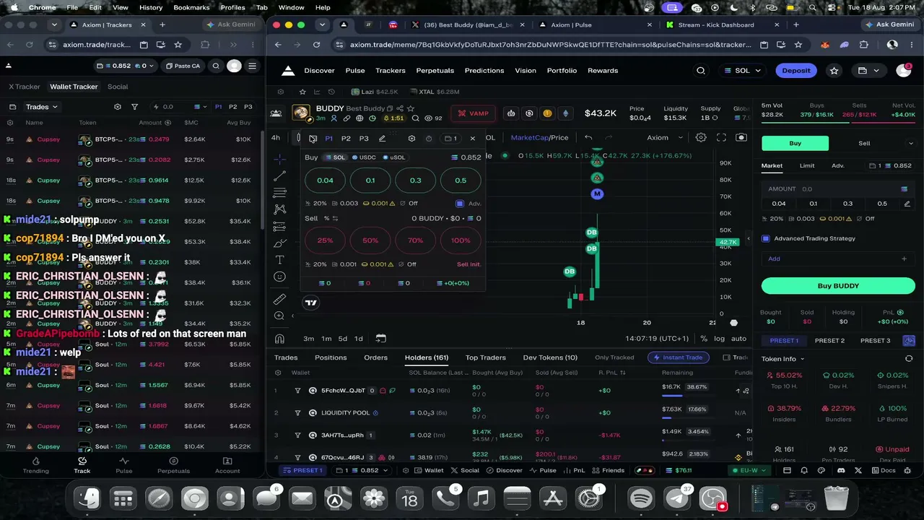Image resolution: width=924 pixels, height=520 pixels.
Task: Toggle auto scale on chart
Action: coord(738,339)
